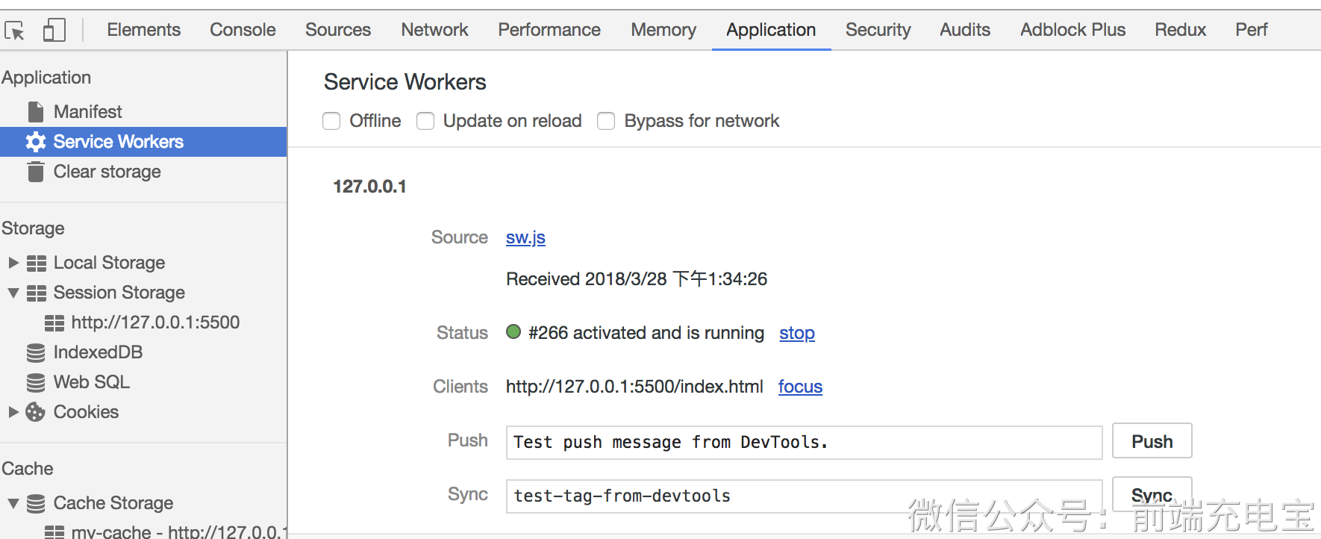The width and height of the screenshot is (1321, 539).
Task: Expand the Local Storage tree node
Action: coord(13,263)
